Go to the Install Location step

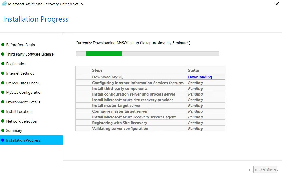click(x=19, y=112)
